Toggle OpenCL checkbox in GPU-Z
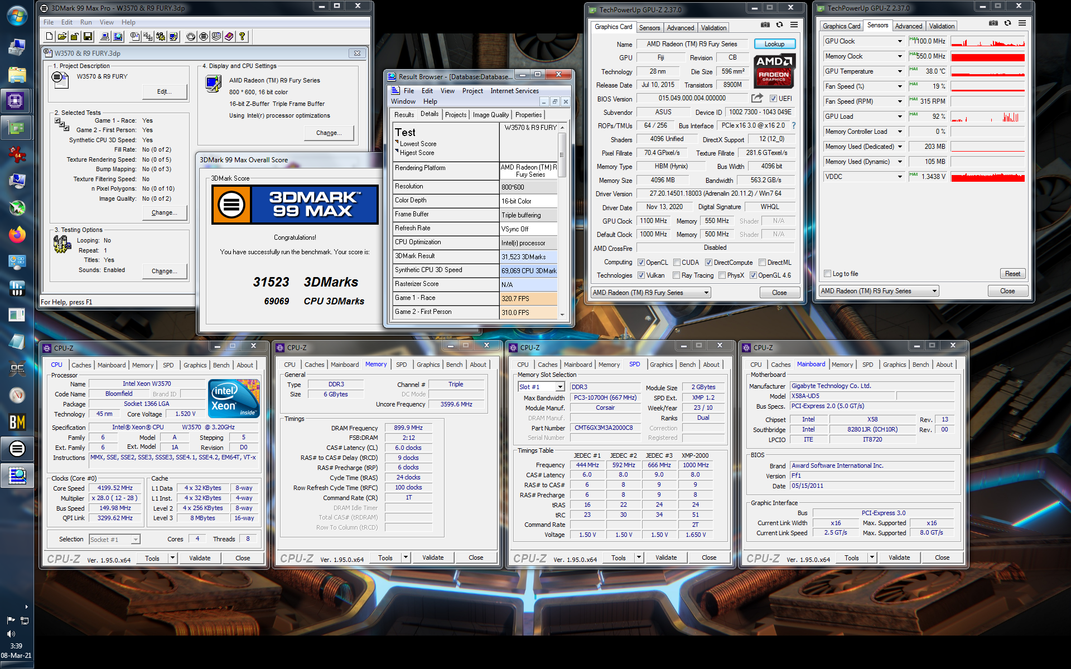The height and width of the screenshot is (669, 1071). [641, 263]
